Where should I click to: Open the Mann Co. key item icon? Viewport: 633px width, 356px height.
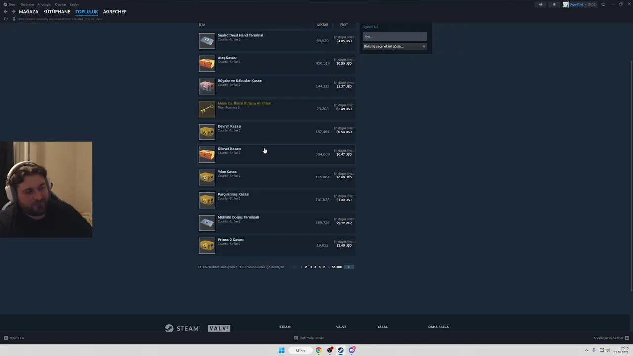coord(207,109)
